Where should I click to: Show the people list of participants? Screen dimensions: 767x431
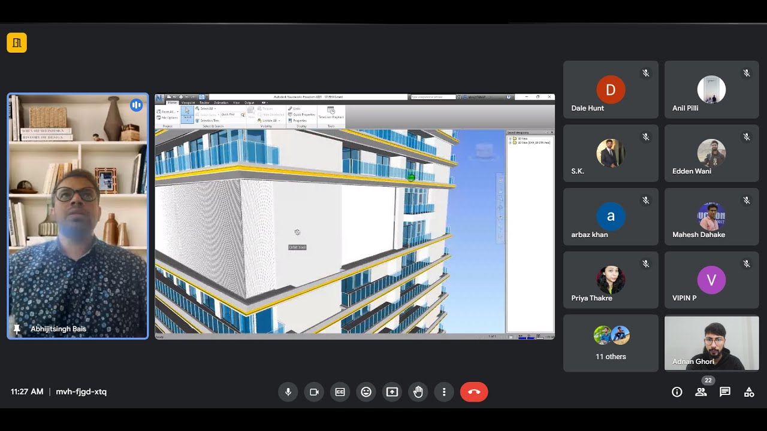coord(700,392)
